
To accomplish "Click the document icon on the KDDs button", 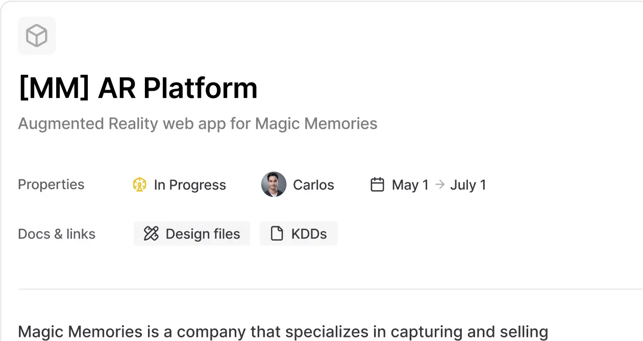I will click(x=277, y=233).
